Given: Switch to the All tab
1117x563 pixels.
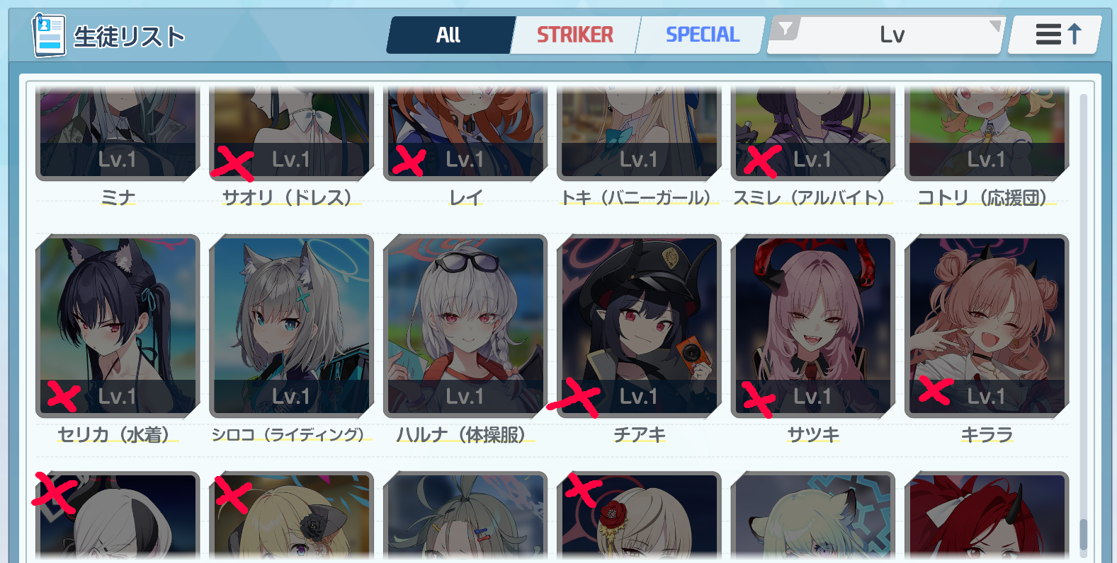Looking at the screenshot, I should point(448,35).
